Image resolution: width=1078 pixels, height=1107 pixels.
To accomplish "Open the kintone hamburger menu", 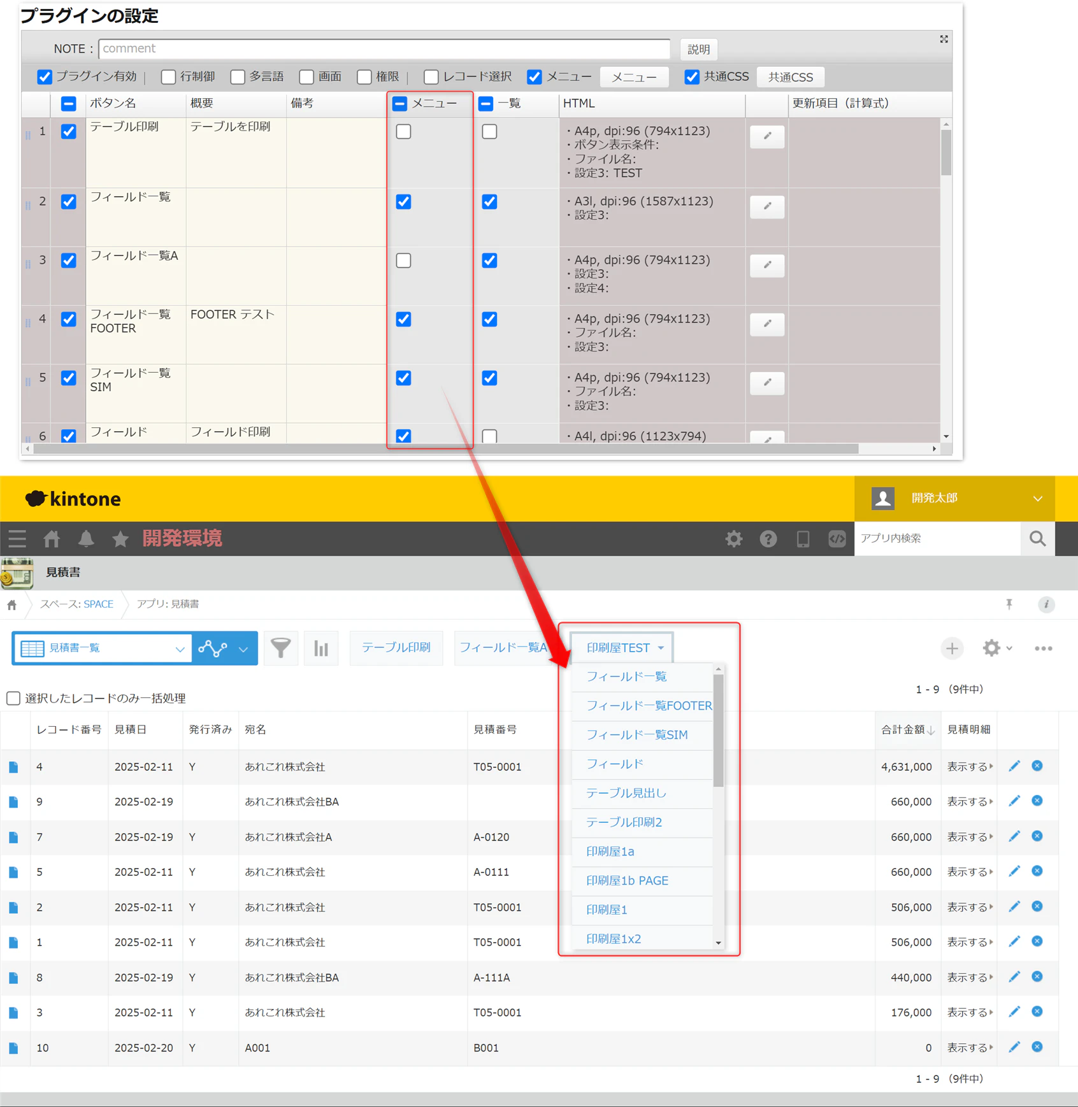I will tap(17, 539).
